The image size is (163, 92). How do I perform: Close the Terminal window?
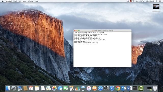click(75, 31)
